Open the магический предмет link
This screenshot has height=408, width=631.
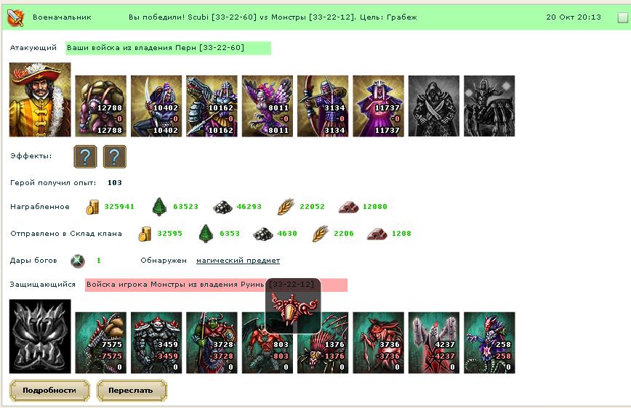click(238, 261)
